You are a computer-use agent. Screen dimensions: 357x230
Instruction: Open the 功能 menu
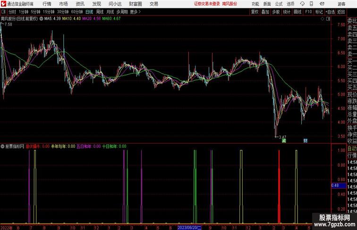tap(255, 4)
